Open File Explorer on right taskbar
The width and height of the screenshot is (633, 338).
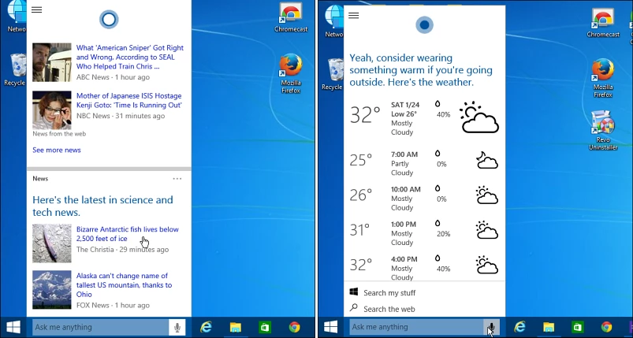pyautogui.click(x=549, y=327)
